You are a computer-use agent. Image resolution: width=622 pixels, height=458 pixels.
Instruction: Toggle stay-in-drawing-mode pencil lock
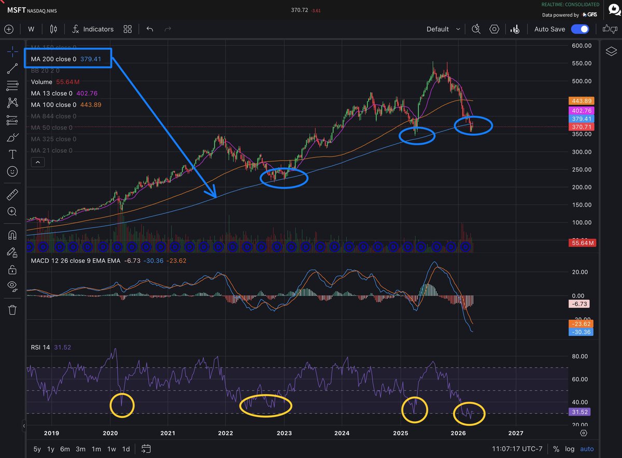(x=12, y=252)
